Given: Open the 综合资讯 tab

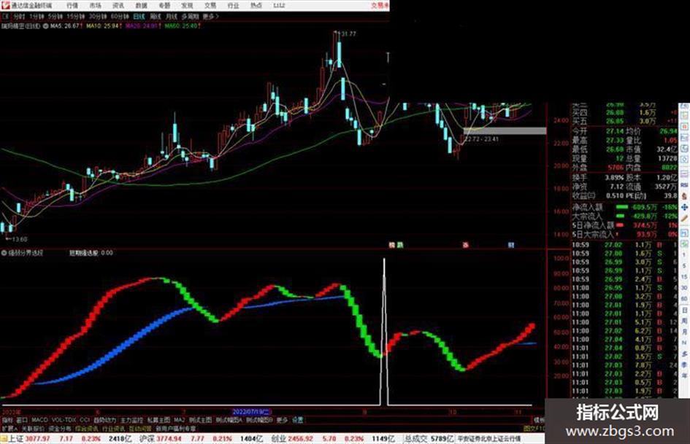Looking at the screenshot, I should 87,428.
